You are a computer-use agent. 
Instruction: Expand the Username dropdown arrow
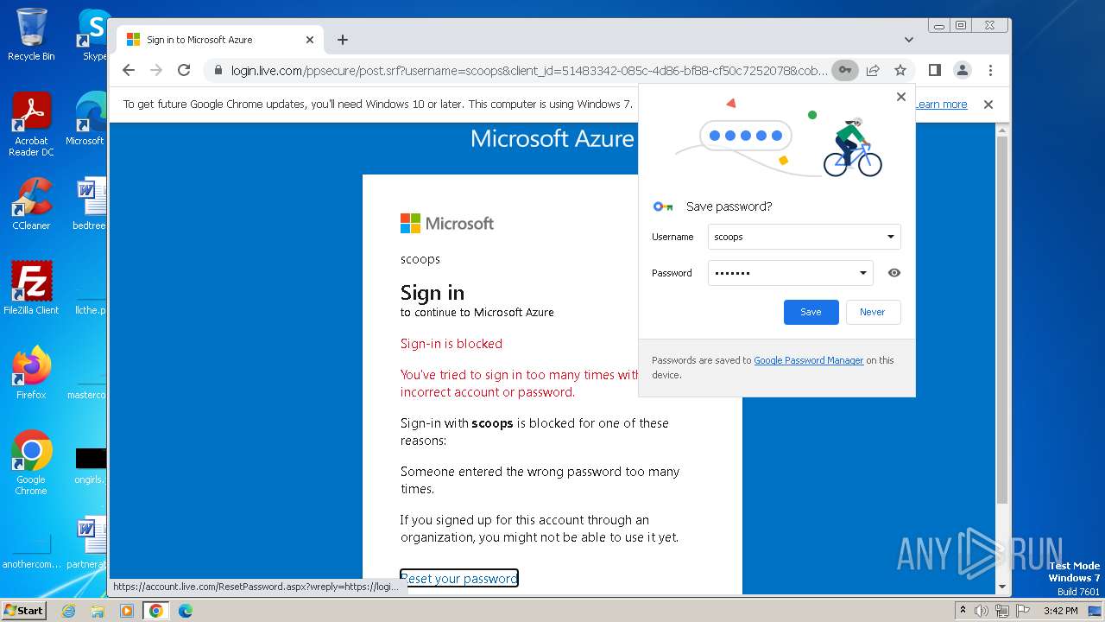point(891,237)
